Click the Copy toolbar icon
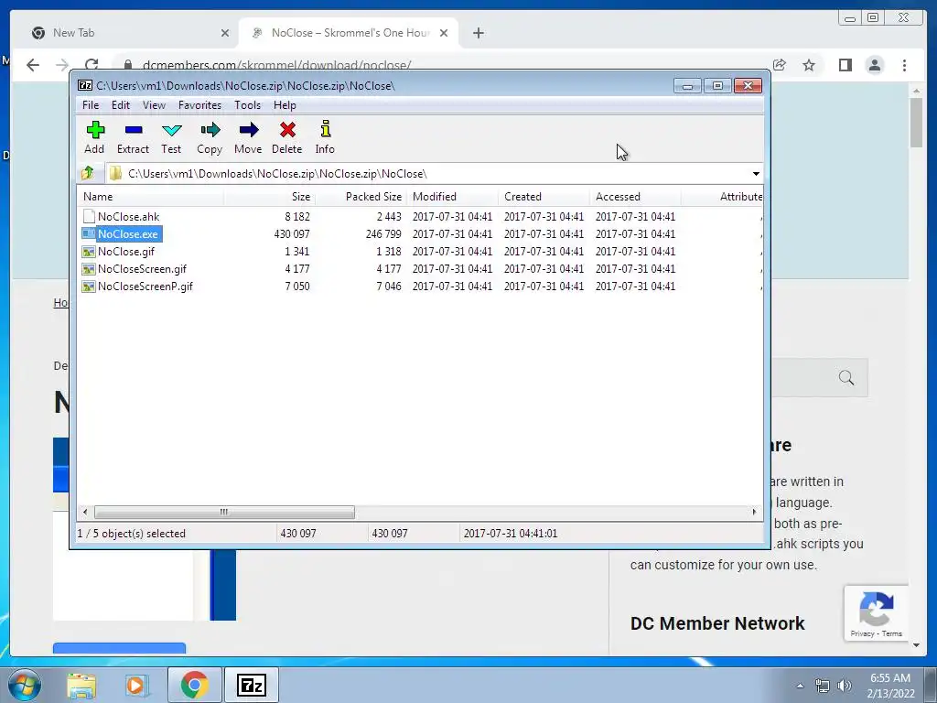 [210, 130]
